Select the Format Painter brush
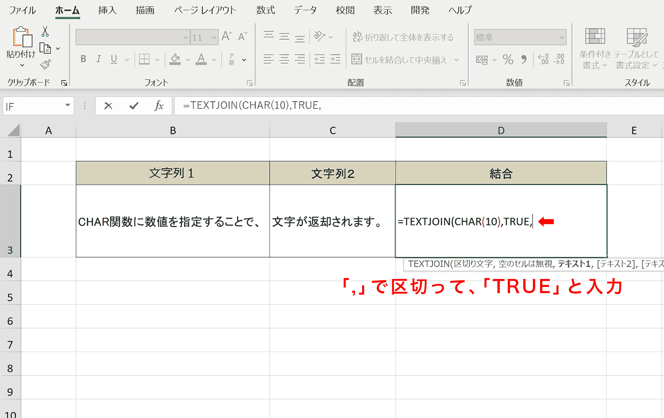 pos(45,65)
